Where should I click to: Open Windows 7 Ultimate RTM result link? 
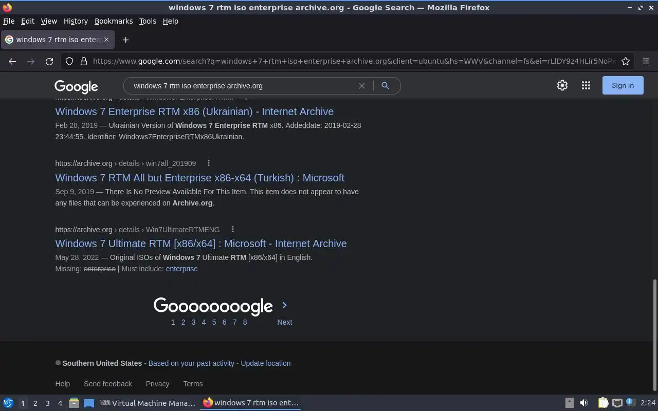201,244
